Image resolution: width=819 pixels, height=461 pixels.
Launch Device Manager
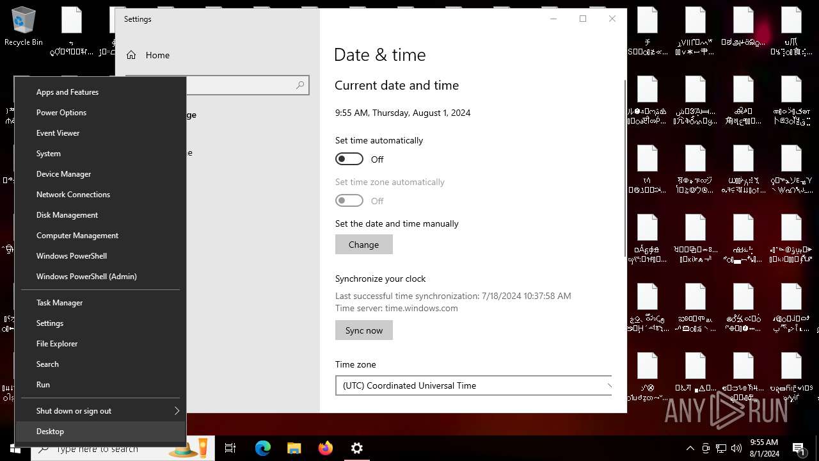point(100,174)
